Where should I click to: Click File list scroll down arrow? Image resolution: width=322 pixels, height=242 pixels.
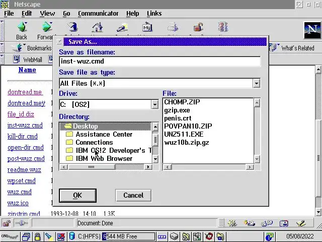257,159
